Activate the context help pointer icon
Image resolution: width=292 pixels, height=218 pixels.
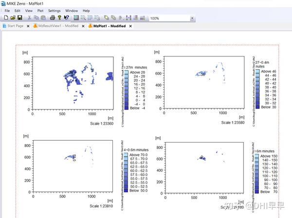click(66, 18)
